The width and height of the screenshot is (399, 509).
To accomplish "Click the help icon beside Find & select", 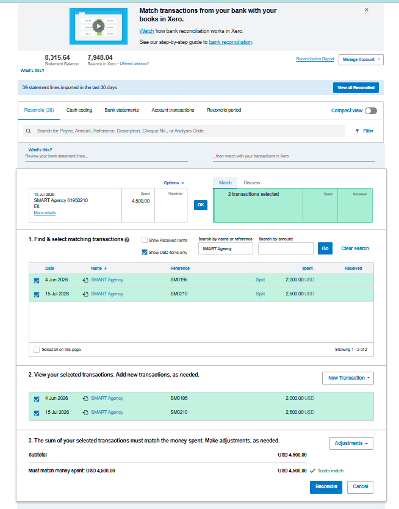I will (x=127, y=240).
